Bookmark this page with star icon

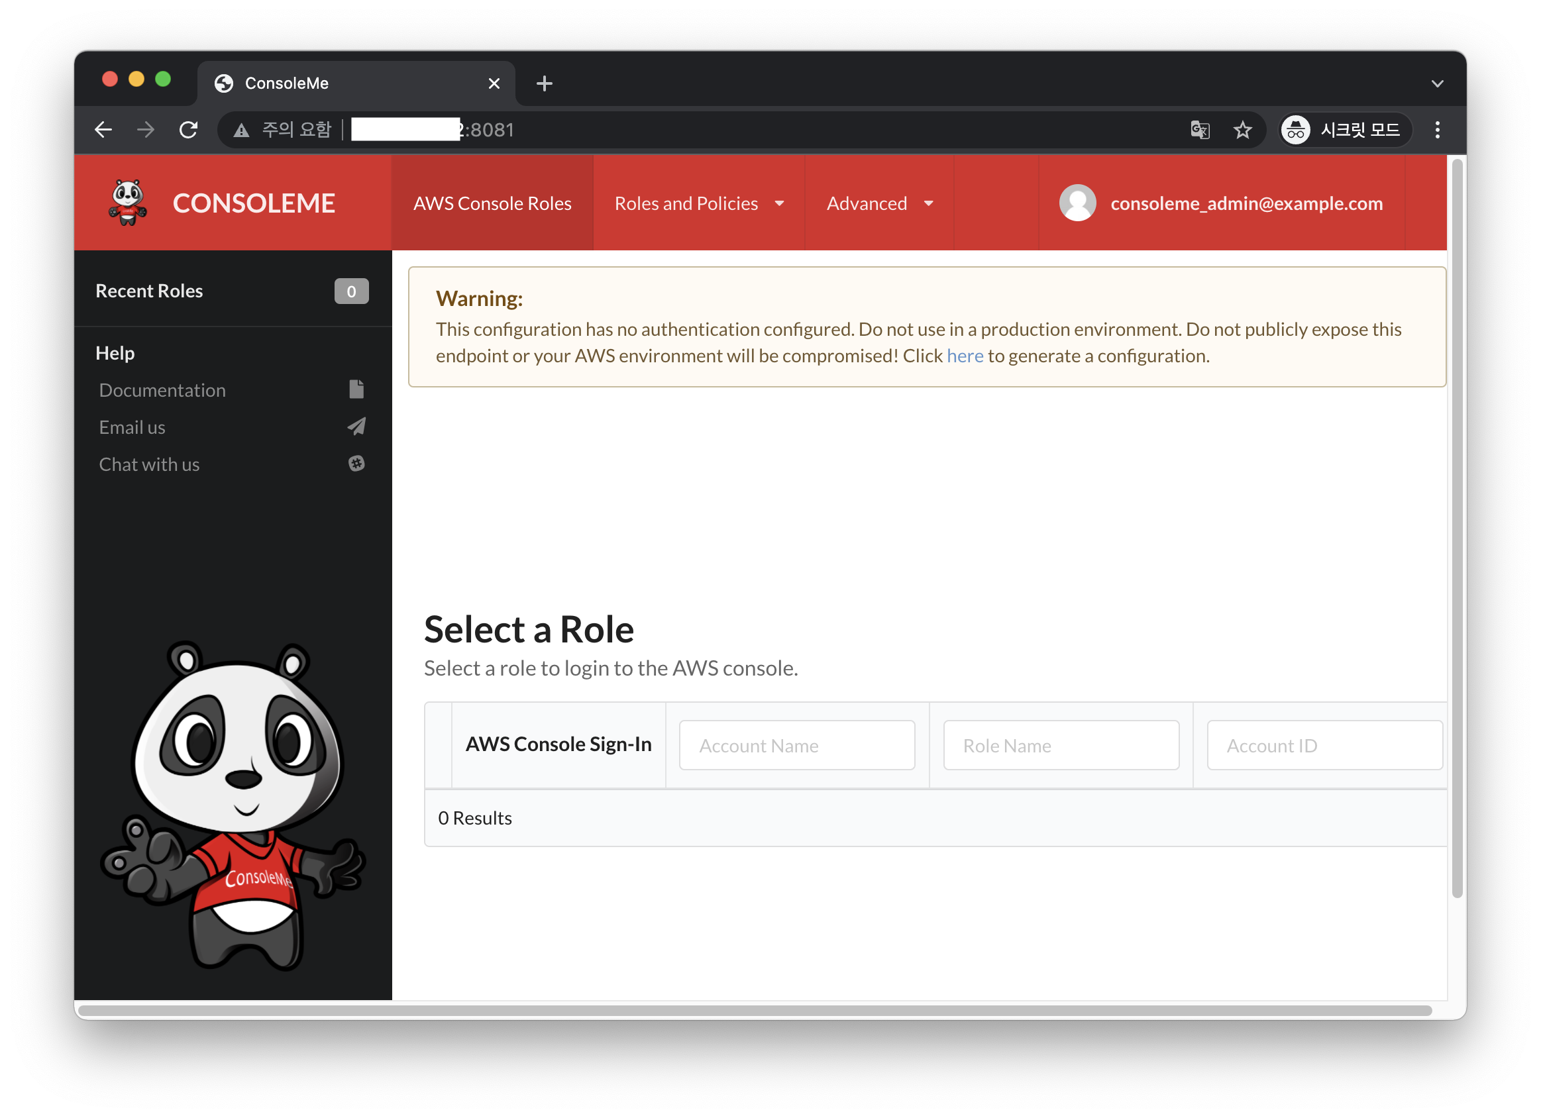pos(1242,130)
